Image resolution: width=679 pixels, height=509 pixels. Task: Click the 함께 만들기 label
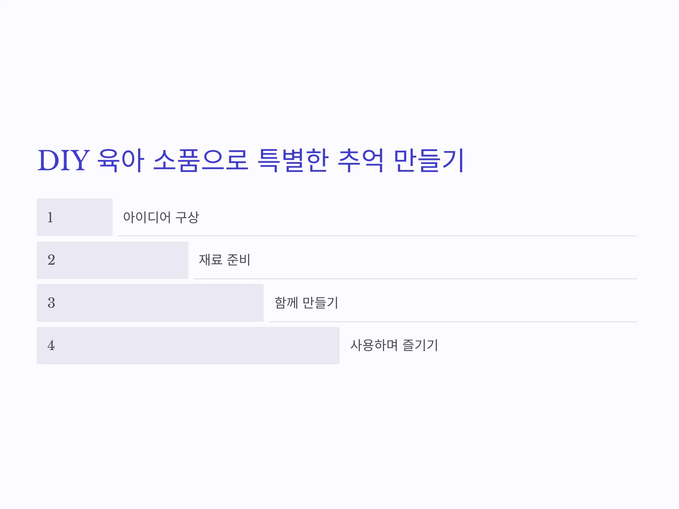(306, 303)
